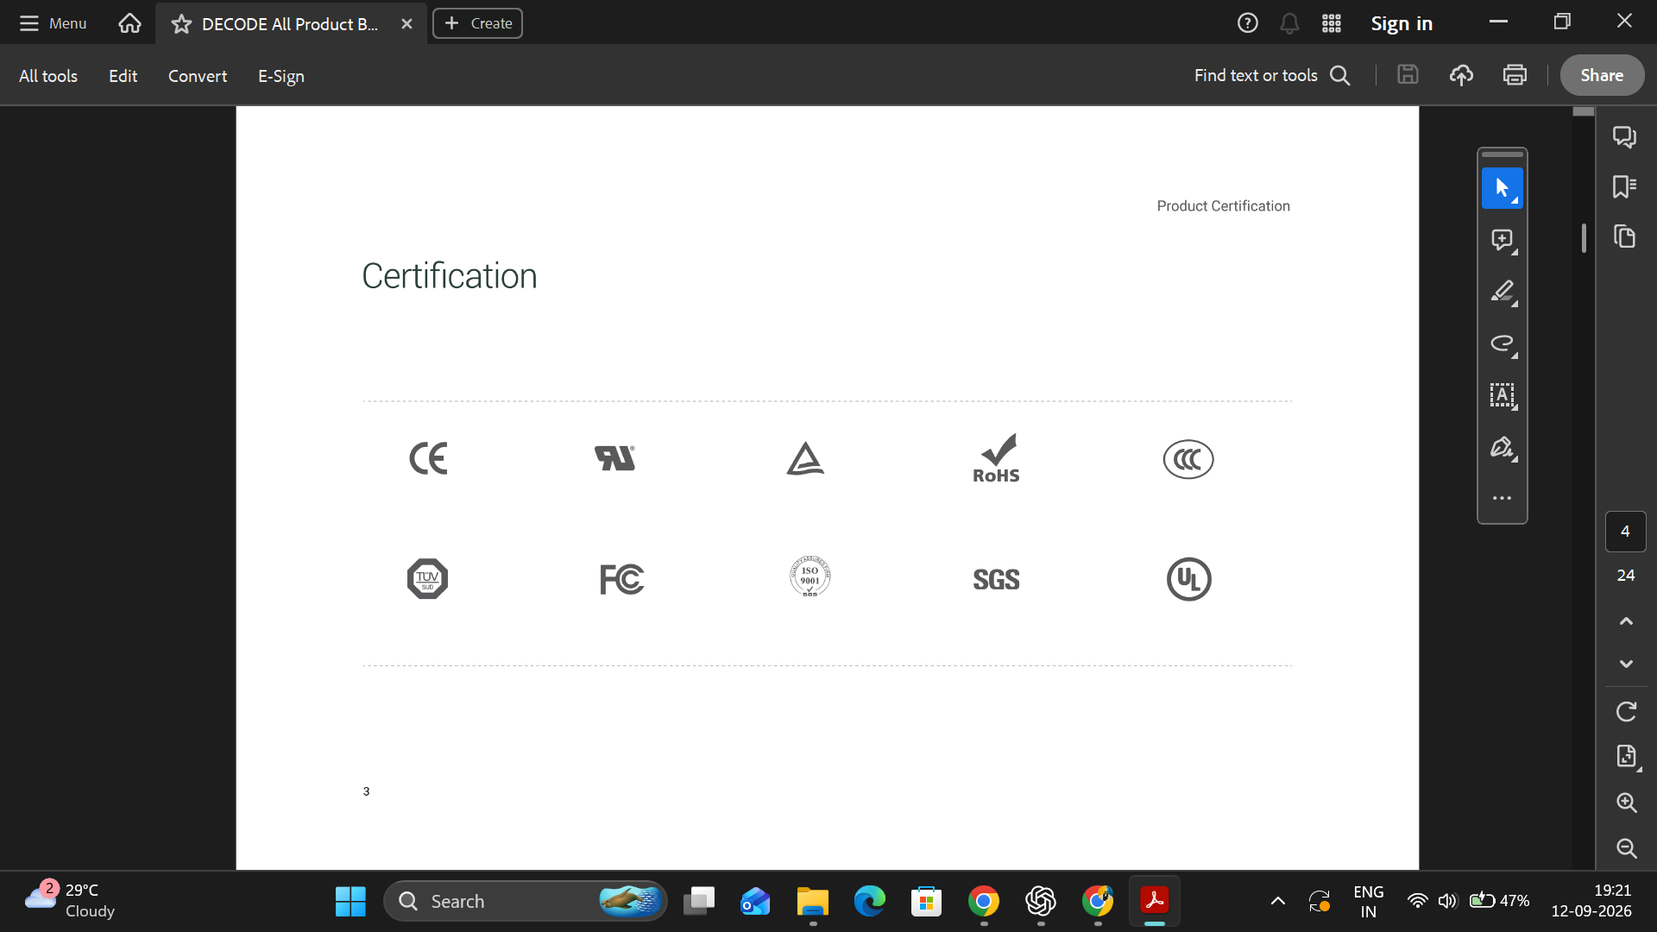1657x932 pixels.
Task: Open the Help question mark icon
Action: click(1247, 23)
